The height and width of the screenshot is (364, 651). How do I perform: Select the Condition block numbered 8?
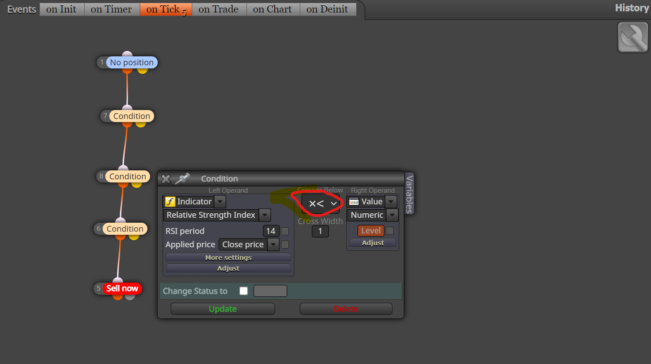coord(128,177)
